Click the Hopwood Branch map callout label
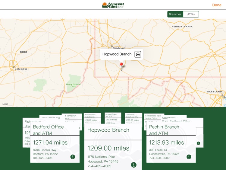Viewport: 226px width, 170px height. (x=117, y=54)
